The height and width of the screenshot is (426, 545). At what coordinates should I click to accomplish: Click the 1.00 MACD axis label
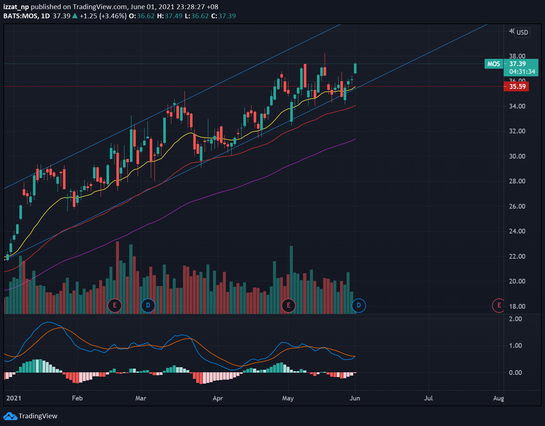tap(515, 346)
